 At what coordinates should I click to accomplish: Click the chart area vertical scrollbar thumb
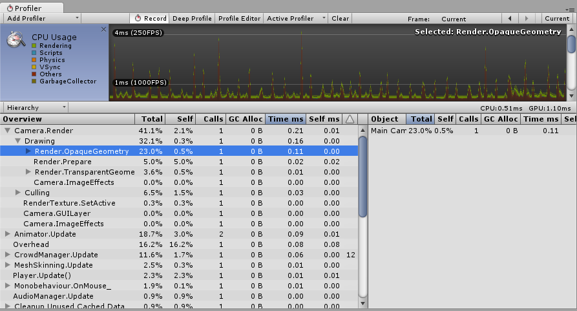(571, 43)
